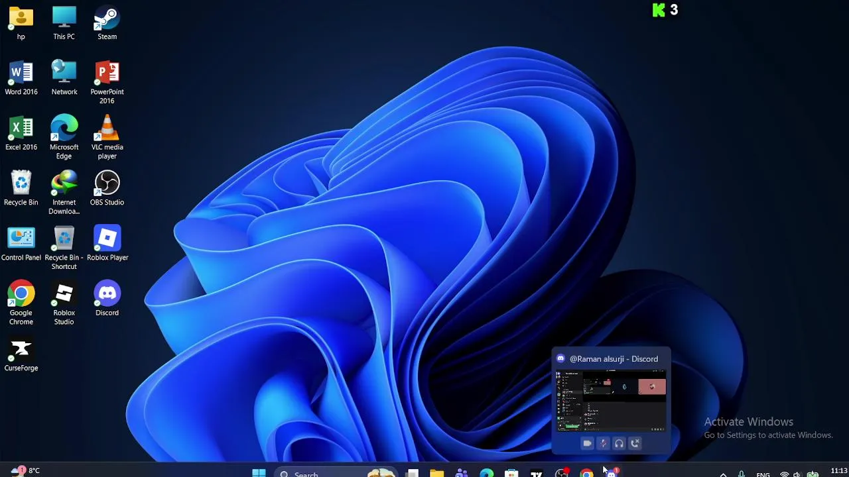Open Wi-Fi network tray icon
Image resolution: width=849 pixels, height=477 pixels.
tap(784, 474)
